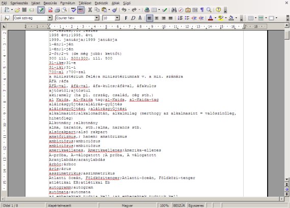The height and width of the screenshot is (208, 290).
Task: Activate Format Paintbrush tool
Action: tap(114, 10)
